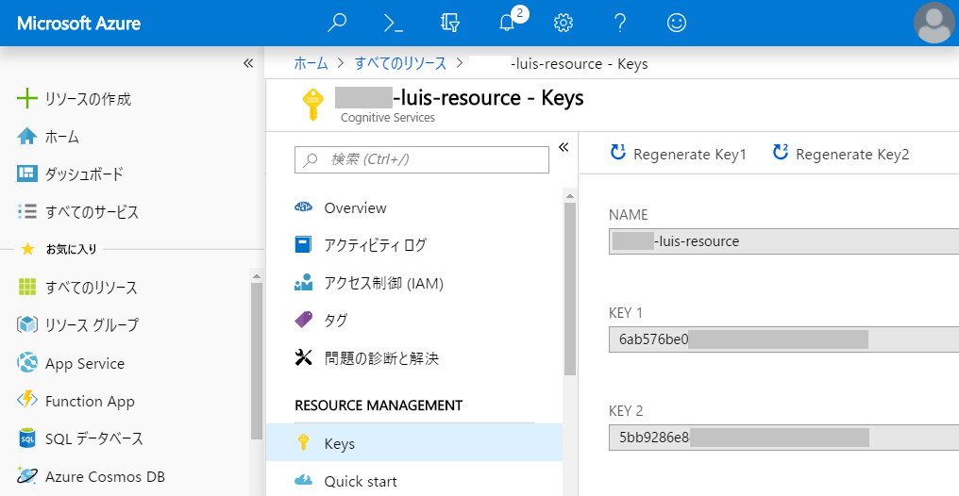This screenshot has height=496, width=959.
Task: Click the yellow key resource icon
Action: [313, 105]
